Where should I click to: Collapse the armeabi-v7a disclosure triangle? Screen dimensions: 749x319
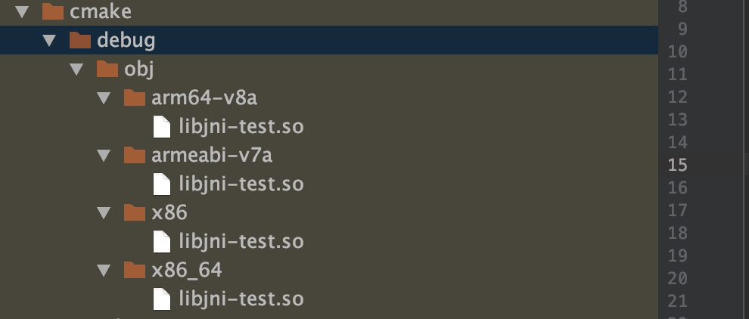pos(103,156)
